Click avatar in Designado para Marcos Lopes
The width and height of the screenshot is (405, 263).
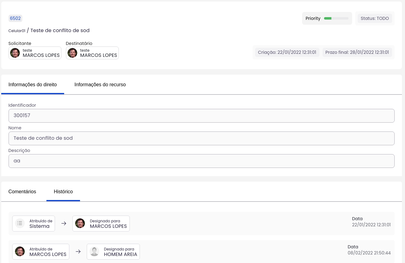(x=80, y=224)
